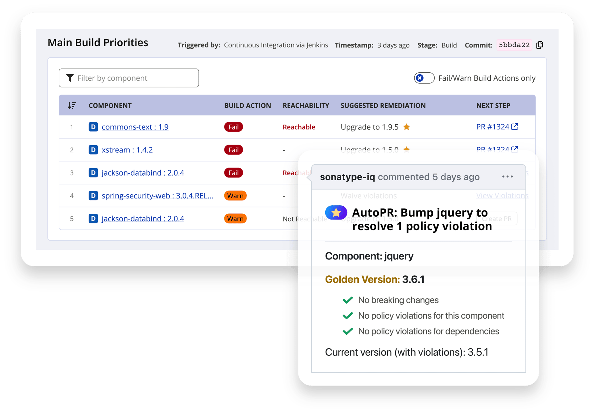The height and width of the screenshot is (409, 592).
Task: Click the D icon beside xstream
Action: [93, 150]
